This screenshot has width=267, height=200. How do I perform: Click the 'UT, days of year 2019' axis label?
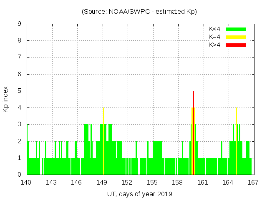point(139,194)
